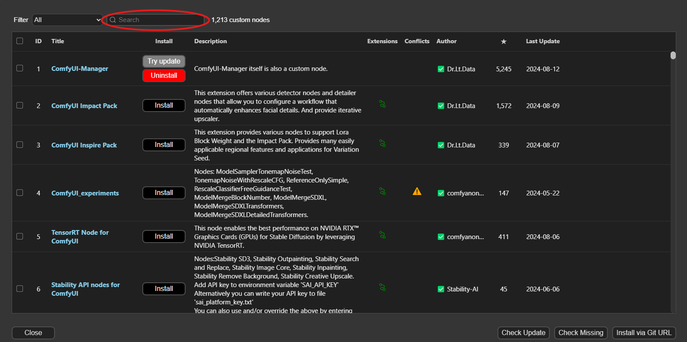Click the star count 5,245
This screenshot has width=687, height=342.
point(504,69)
